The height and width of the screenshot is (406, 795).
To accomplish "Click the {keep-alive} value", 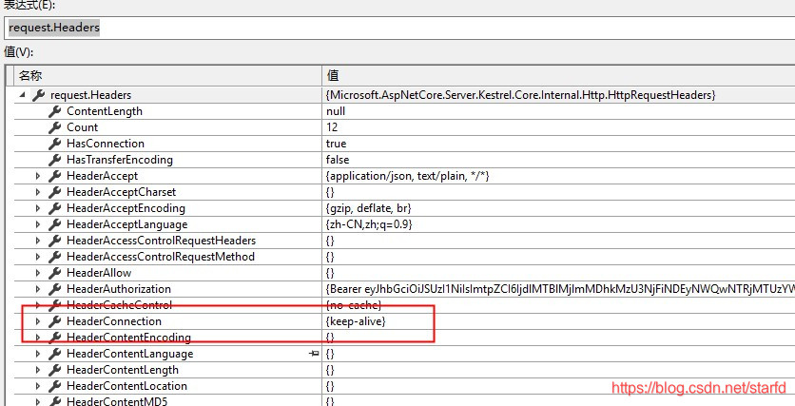I will (x=356, y=321).
